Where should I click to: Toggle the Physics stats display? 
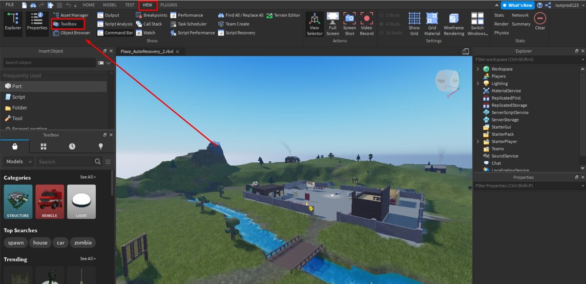501,33
